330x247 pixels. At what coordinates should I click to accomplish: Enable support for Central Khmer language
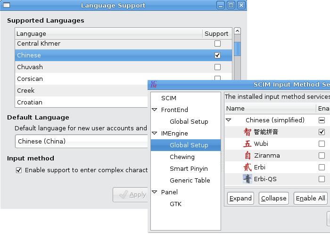point(217,43)
